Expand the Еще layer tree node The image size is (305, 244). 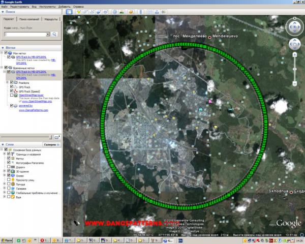coord(4,197)
